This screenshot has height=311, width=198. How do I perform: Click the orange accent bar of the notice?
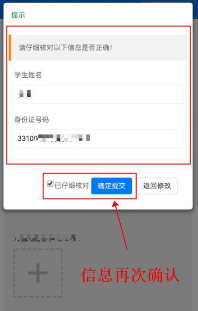click(x=10, y=48)
